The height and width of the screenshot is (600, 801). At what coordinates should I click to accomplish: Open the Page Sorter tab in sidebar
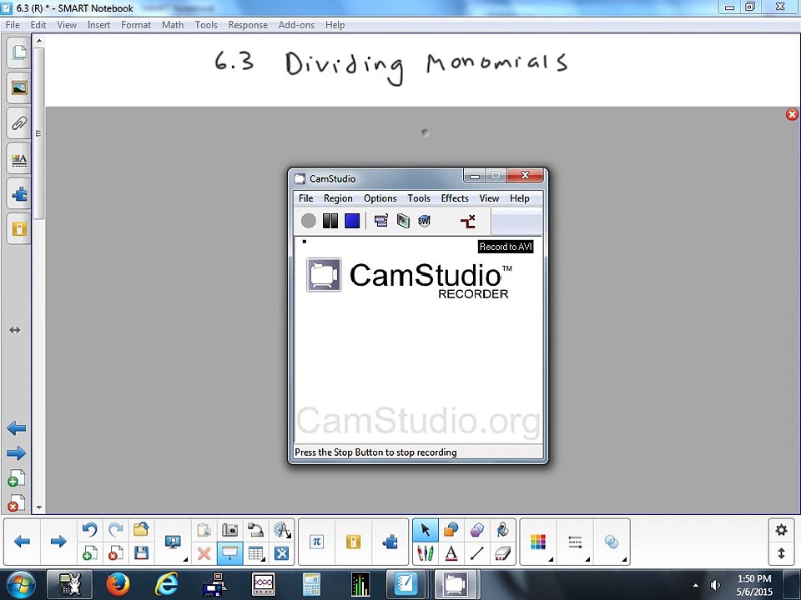tap(19, 52)
